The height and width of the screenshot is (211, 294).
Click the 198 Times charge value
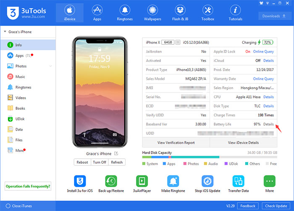point(266,115)
